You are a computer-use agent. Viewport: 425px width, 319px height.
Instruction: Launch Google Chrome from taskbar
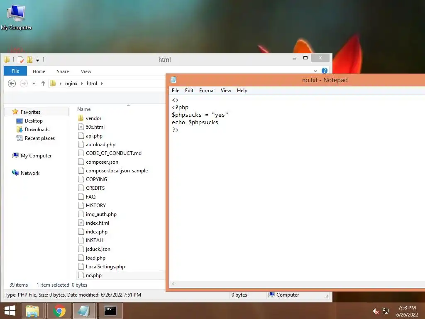[59, 311]
